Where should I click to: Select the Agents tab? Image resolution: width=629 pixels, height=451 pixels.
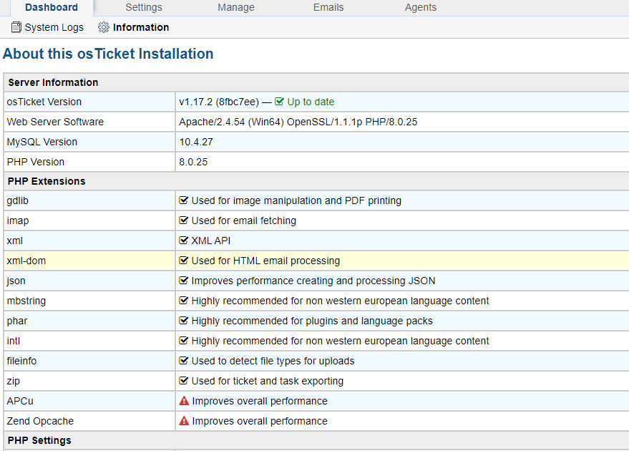421,7
